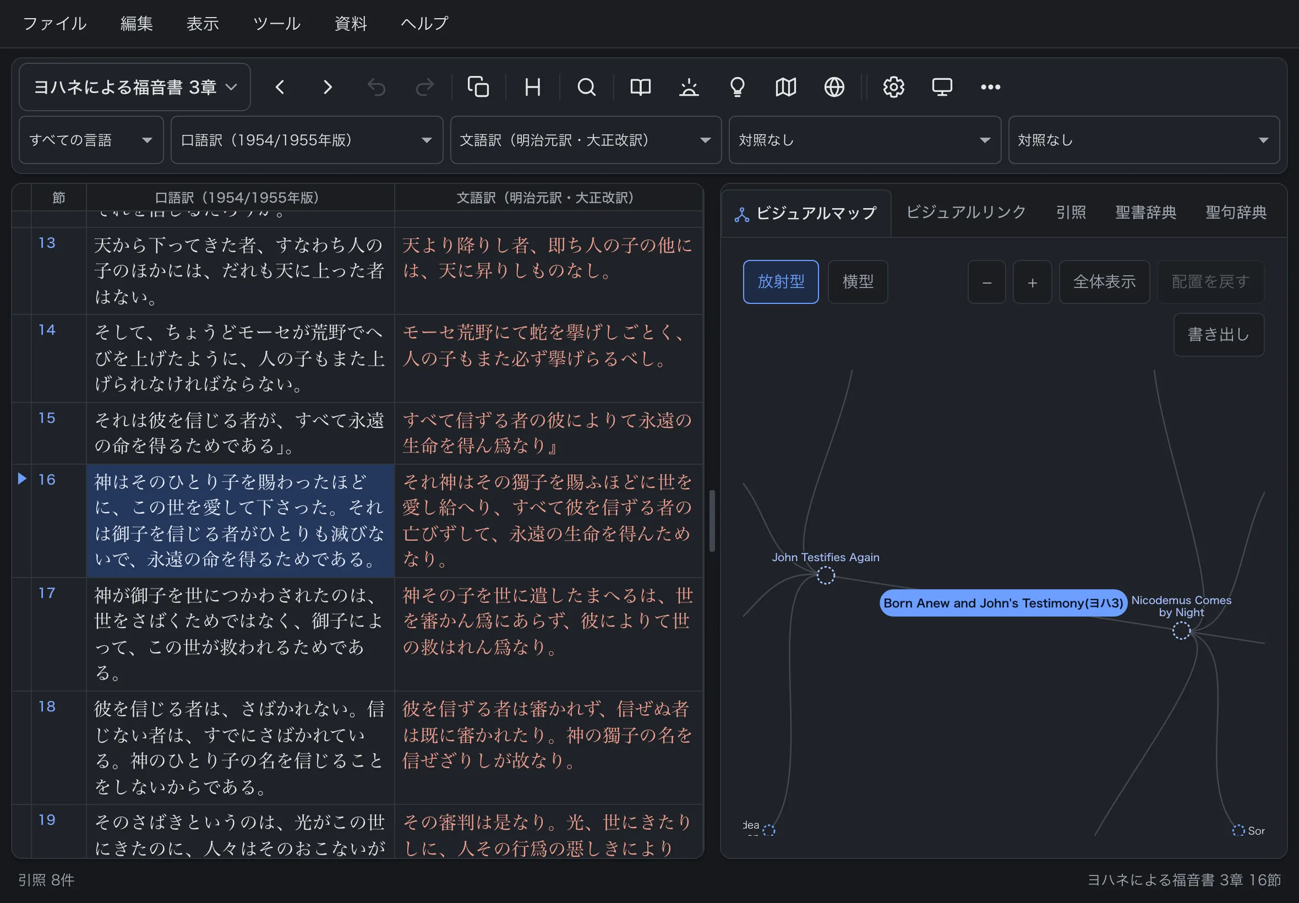Image resolution: width=1299 pixels, height=903 pixels.
Task: Click the globe icon
Action: click(x=834, y=87)
